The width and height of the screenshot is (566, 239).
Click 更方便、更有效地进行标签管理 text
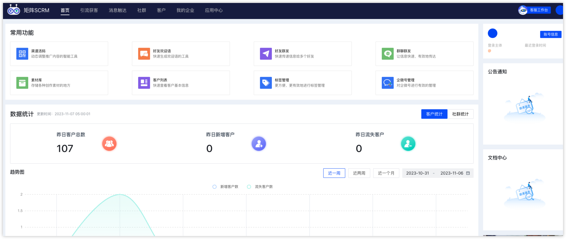click(x=300, y=86)
